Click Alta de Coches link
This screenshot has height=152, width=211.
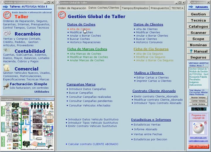80,29
